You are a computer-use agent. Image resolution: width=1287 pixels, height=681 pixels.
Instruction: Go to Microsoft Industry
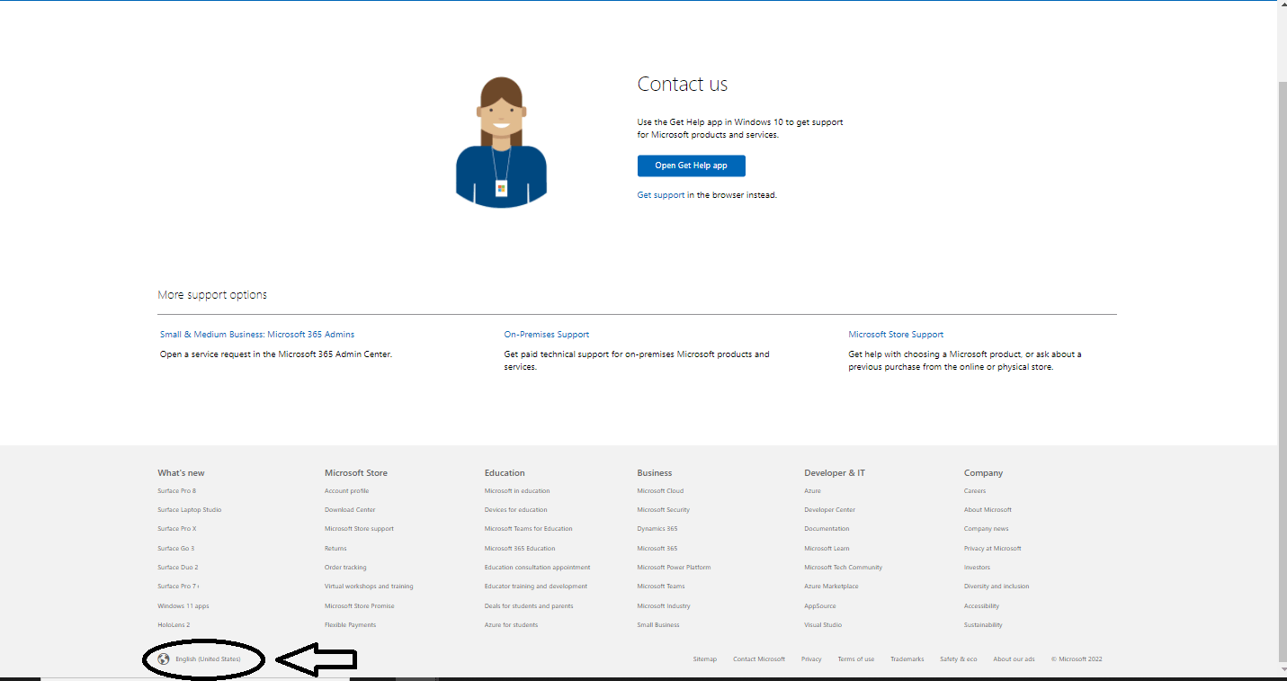664,606
